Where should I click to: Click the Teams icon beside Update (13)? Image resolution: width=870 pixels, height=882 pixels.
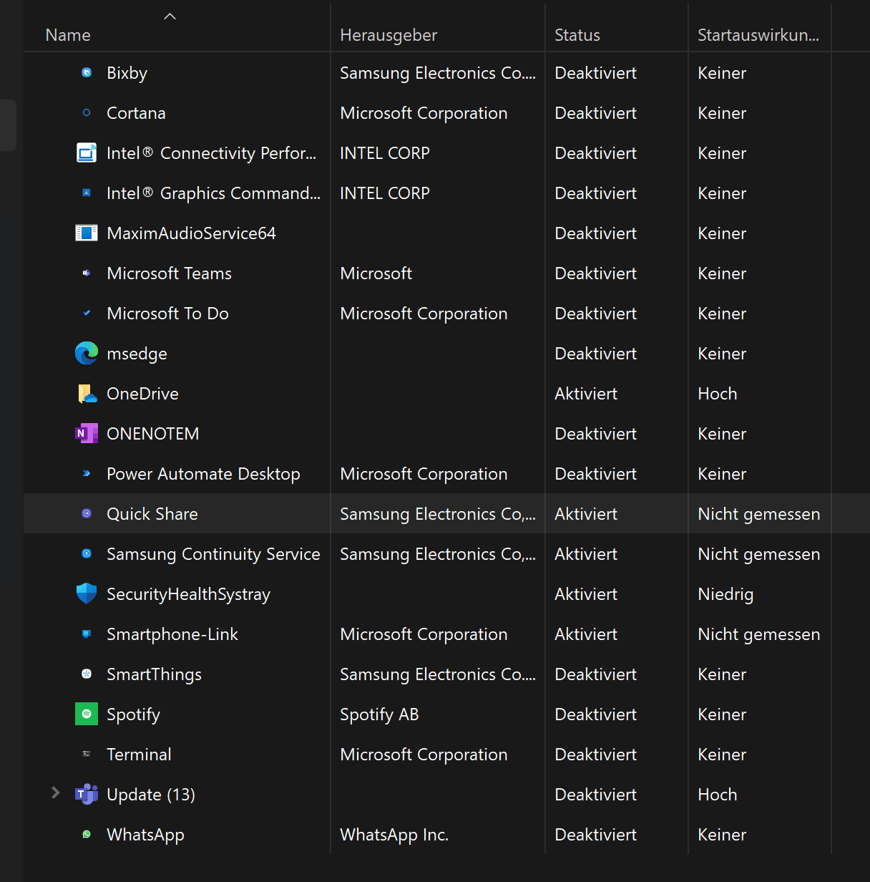click(87, 794)
